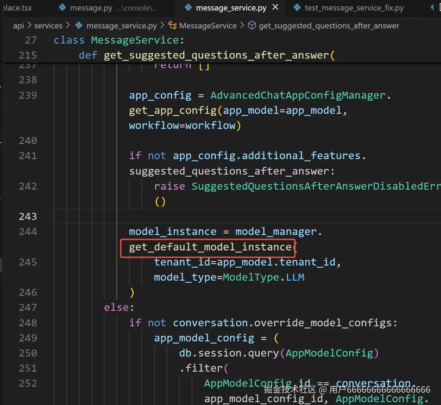
Task: Click SuggestedQuestionsAfterAnswerDisabledError text on line 242
Action: [x=316, y=186]
